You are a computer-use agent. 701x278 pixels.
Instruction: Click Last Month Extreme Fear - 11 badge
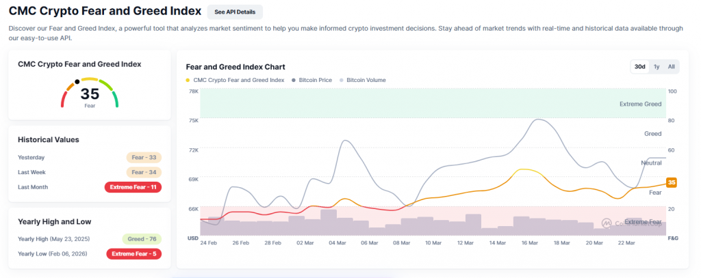pos(133,187)
